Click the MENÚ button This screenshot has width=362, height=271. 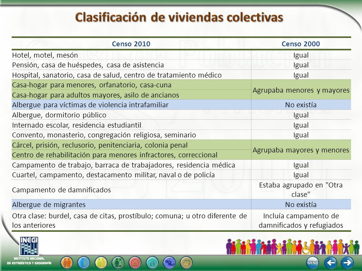point(313,262)
